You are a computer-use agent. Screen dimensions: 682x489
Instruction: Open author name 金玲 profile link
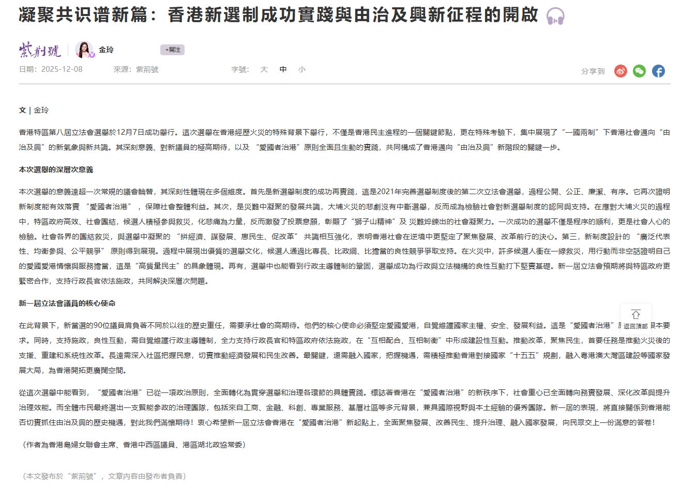(106, 50)
